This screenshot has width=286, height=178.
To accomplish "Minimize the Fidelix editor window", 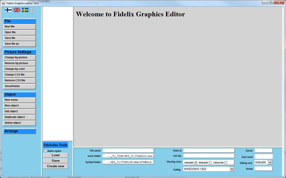I will [x=265, y=2].
